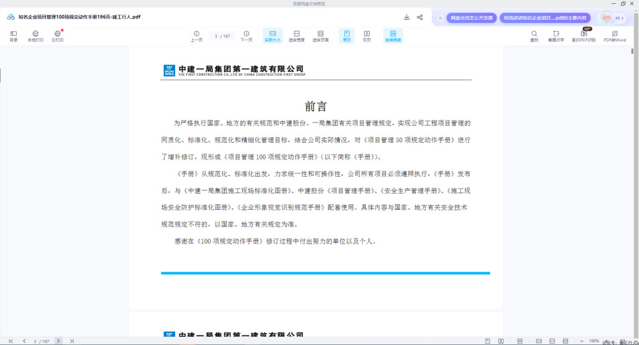This screenshot has height=345, width=639.
Task: Click the page number field showing 3 / 197
Action: pos(222,36)
